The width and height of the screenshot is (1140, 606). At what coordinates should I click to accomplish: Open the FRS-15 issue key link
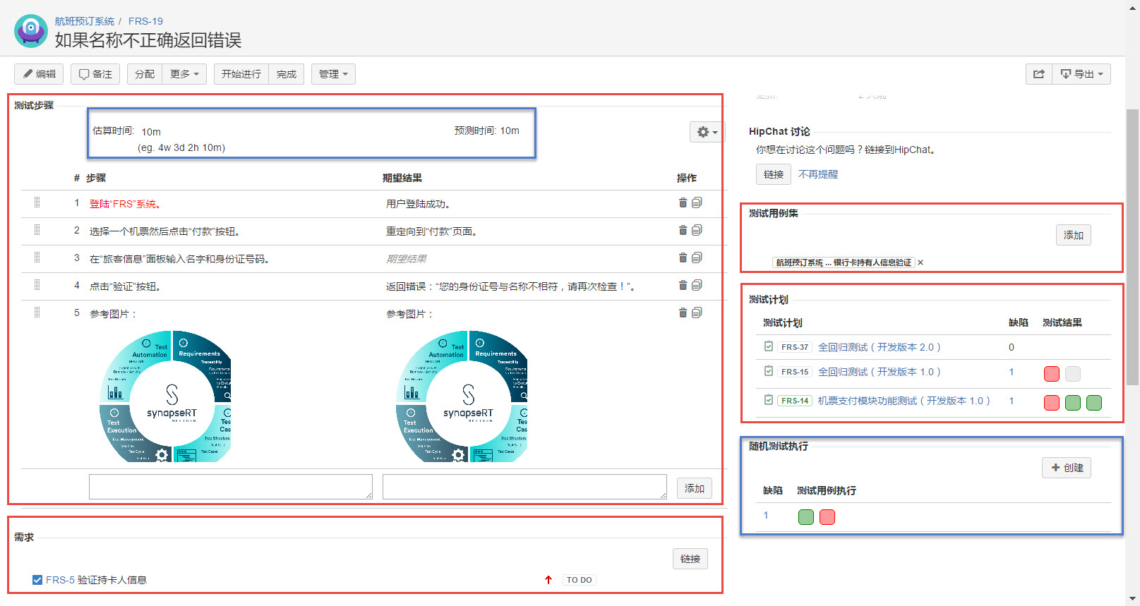tap(795, 372)
